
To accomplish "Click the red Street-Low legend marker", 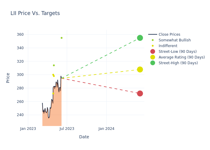I will point(153,52).
